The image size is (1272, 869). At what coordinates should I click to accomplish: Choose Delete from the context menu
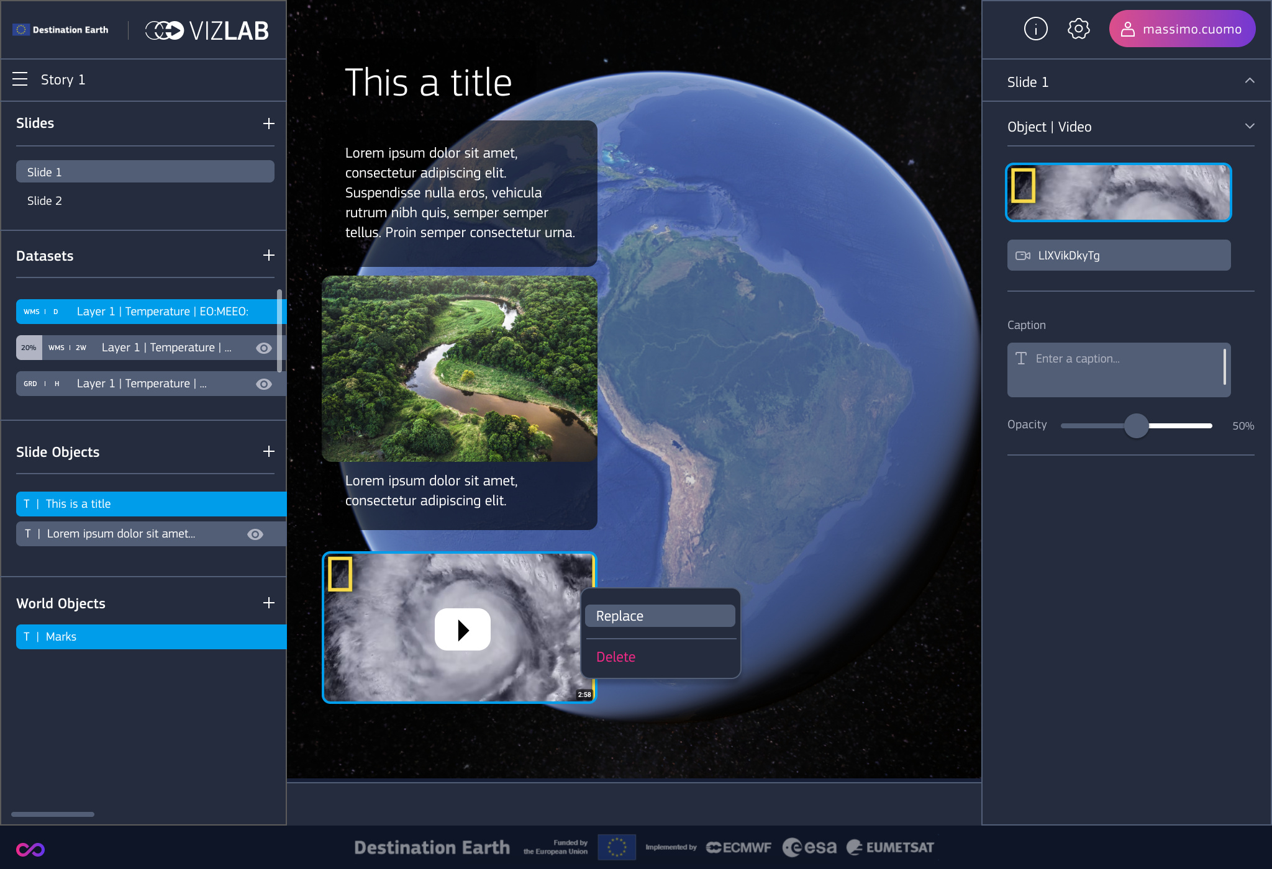[x=616, y=657]
